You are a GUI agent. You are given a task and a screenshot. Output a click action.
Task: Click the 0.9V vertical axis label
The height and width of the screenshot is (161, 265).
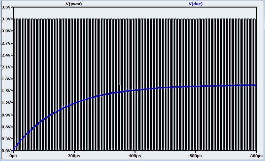coord(5,115)
